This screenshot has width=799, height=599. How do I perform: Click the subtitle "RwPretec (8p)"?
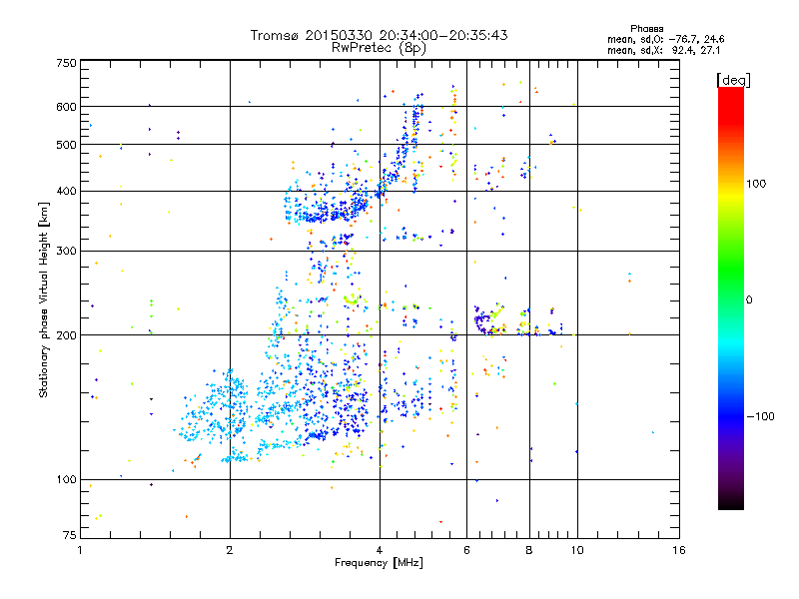pos(379,48)
